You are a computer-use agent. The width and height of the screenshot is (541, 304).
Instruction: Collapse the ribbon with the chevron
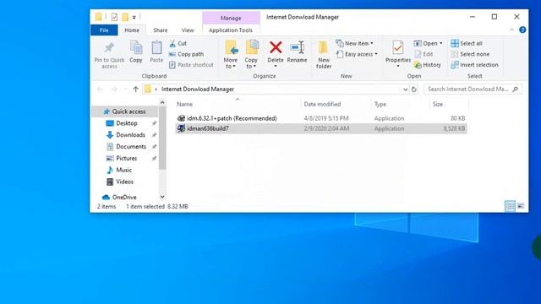(x=511, y=30)
